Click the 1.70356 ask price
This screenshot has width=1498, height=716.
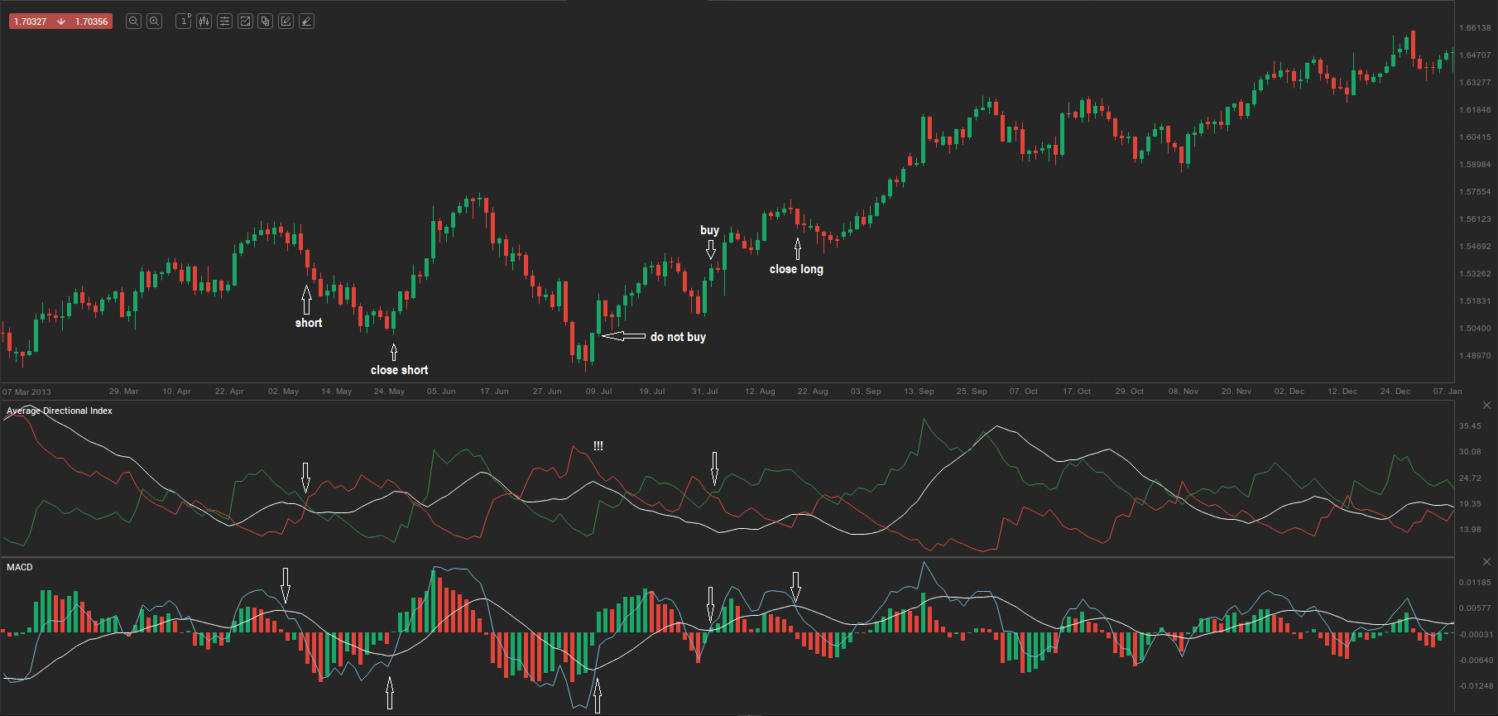pos(92,22)
